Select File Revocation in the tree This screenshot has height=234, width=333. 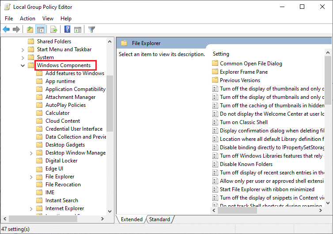[63, 184]
